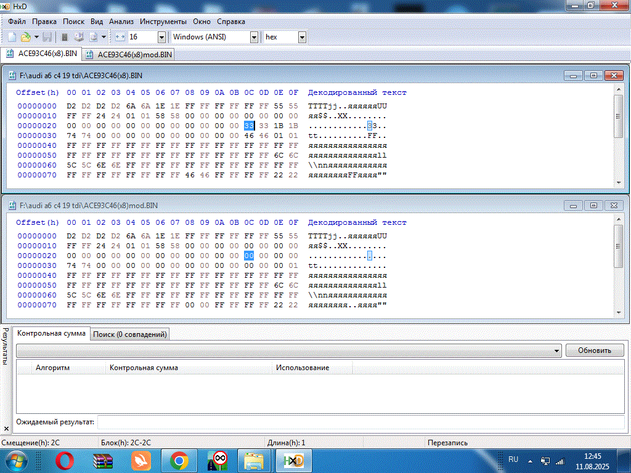Click the vertical Результаты side tab
The width and height of the screenshot is (631, 473).
click(x=6, y=346)
